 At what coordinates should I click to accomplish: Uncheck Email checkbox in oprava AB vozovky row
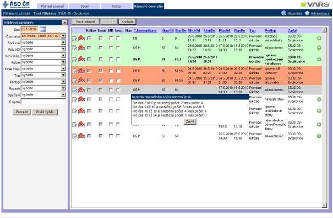pos(101,71)
